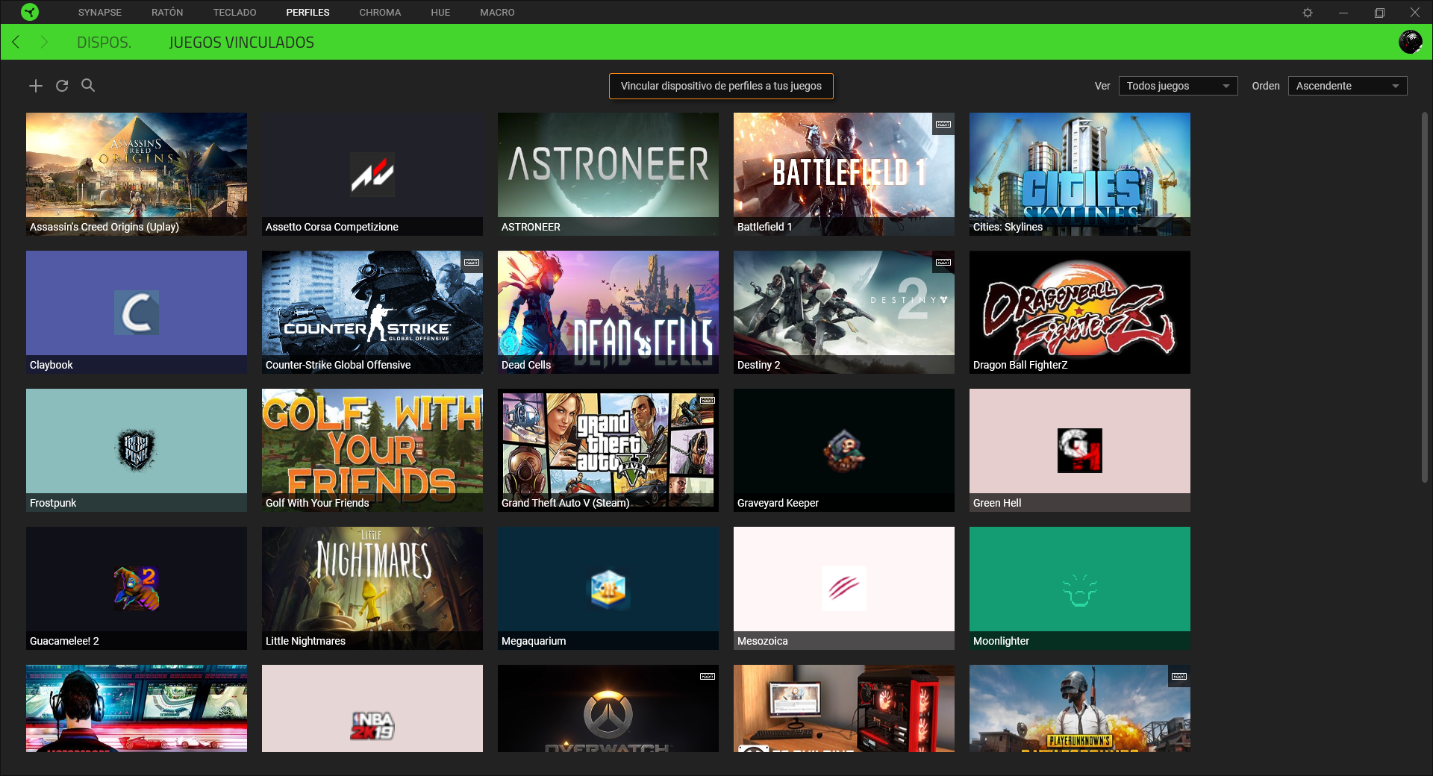This screenshot has height=776, width=1433.
Task: Click the Moonlighter icon
Action: click(1080, 589)
